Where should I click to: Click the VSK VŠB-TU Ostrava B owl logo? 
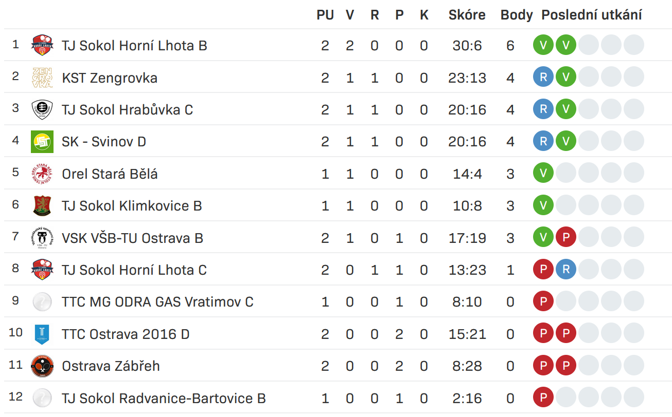click(42, 238)
